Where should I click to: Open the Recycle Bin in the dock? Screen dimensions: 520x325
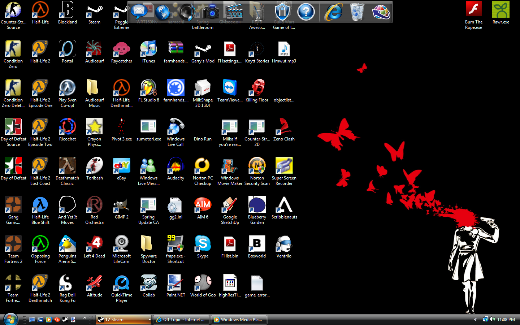[x=357, y=12]
